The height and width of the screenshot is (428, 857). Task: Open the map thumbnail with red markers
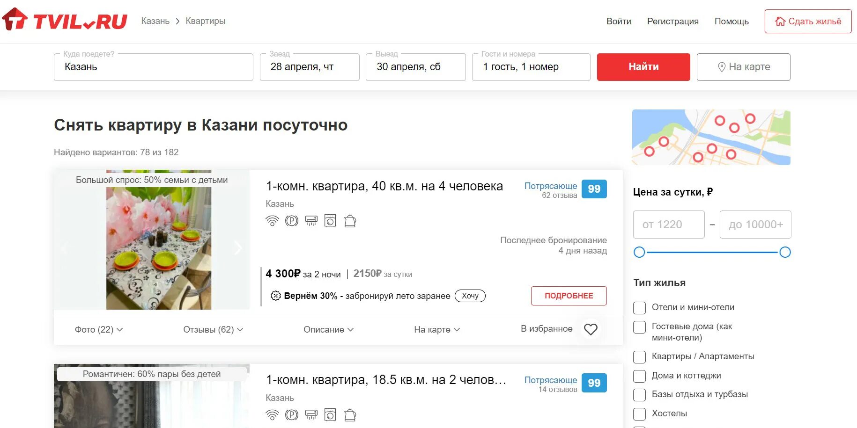click(x=711, y=137)
